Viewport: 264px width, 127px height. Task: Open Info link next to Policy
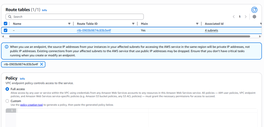[x=23, y=79]
